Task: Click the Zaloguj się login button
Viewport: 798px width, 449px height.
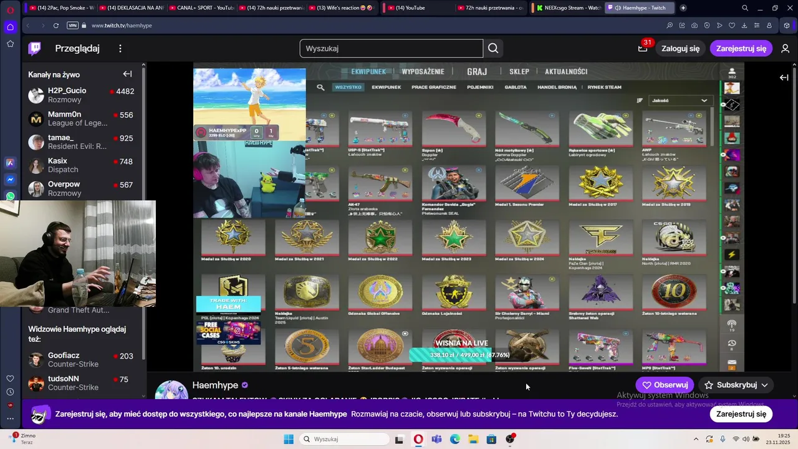Action: click(680, 49)
